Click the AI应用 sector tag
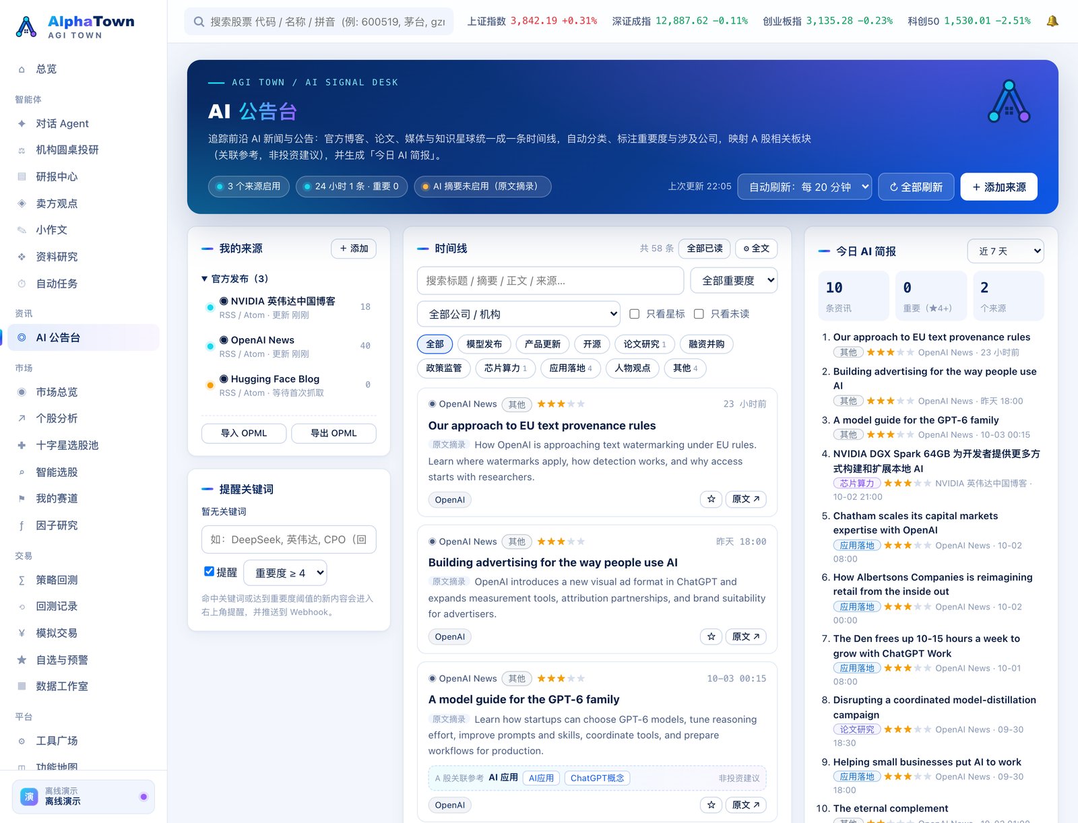1078x823 pixels. tap(541, 778)
